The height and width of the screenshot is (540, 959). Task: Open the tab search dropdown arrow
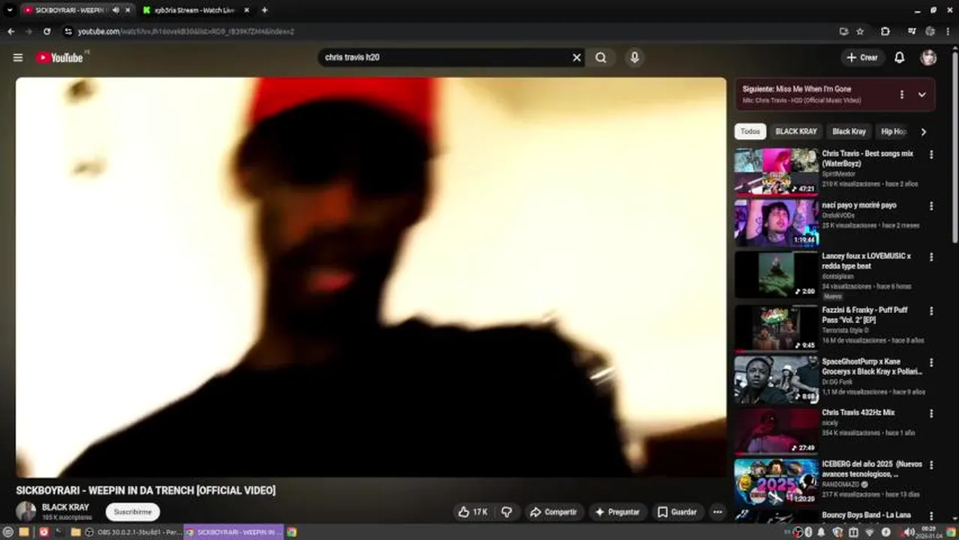click(10, 10)
